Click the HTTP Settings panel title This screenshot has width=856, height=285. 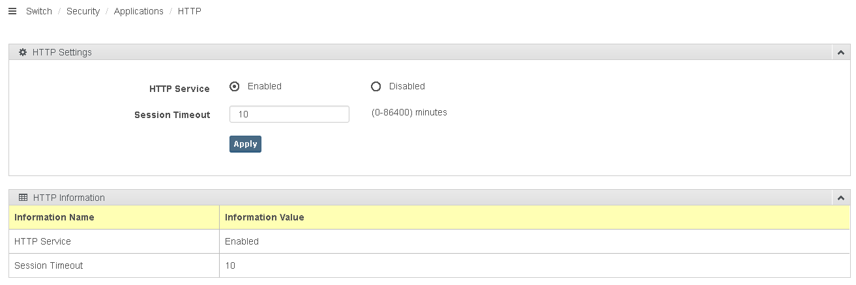coord(62,52)
